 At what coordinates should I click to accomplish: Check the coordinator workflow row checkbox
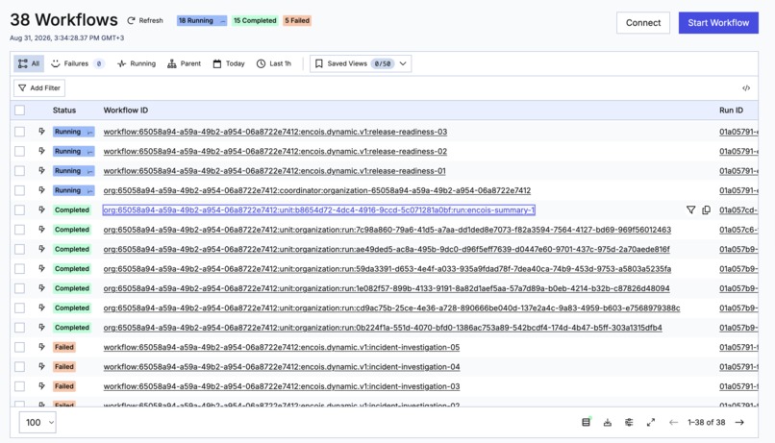point(20,190)
